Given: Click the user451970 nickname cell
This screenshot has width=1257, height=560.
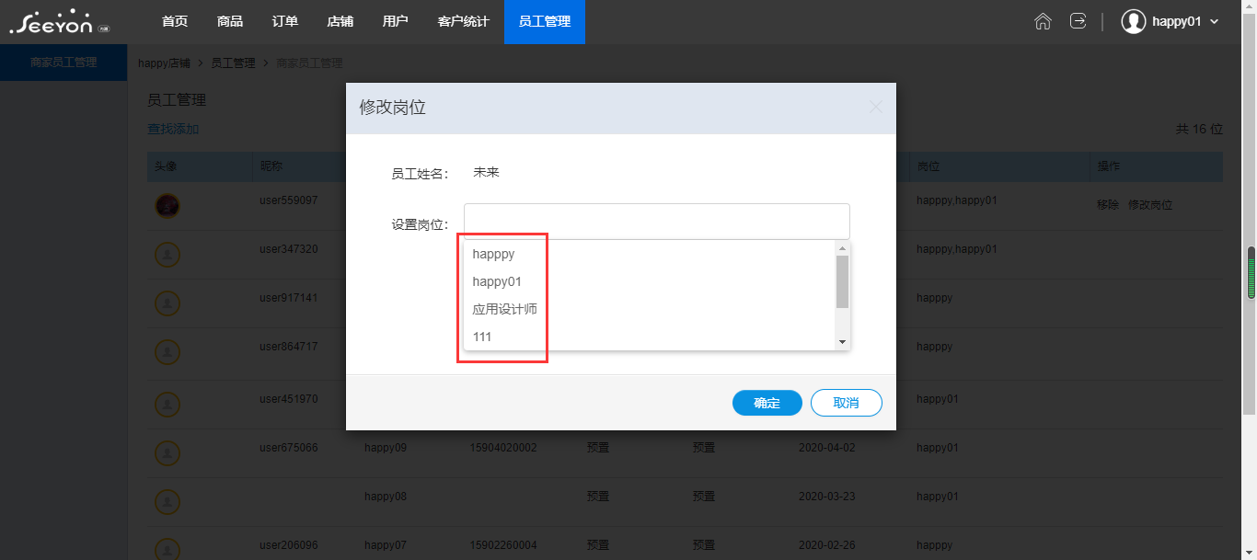Looking at the screenshot, I should (289, 399).
